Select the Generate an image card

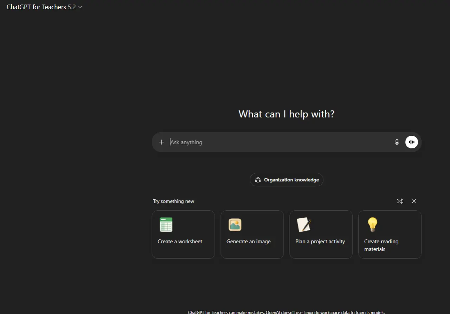(252, 235)
